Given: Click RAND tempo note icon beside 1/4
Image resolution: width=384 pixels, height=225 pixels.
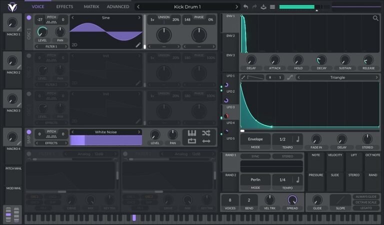Looking at the screenshot, I should (x=298, y=180).
